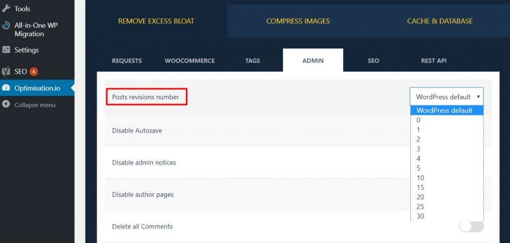This screenshot has height=243, width=510.
Task: Click the Disable Autosave label
Action: tap(137, 130)
